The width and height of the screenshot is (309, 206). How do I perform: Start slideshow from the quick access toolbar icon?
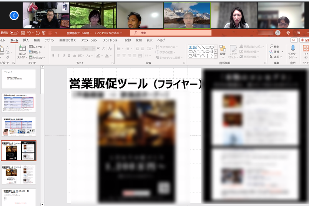[x=44, y=33]
